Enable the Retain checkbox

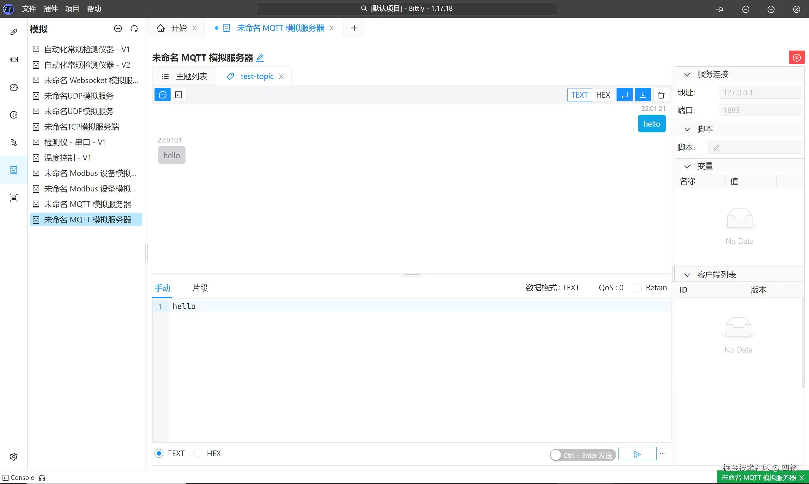[637, 288]
